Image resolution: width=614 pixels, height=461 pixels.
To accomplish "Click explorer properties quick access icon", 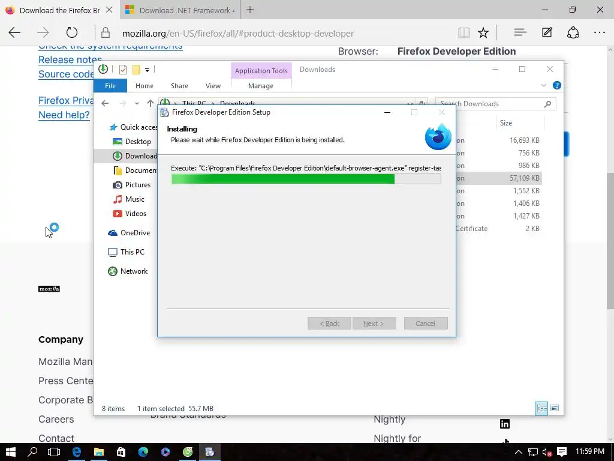I will click(123, 70).
